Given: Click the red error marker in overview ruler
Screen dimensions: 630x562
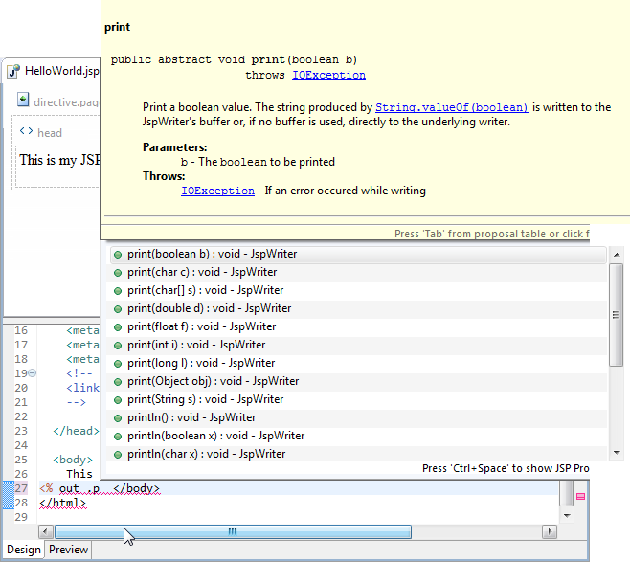Looking at the screenshot, I should (580, 496).
